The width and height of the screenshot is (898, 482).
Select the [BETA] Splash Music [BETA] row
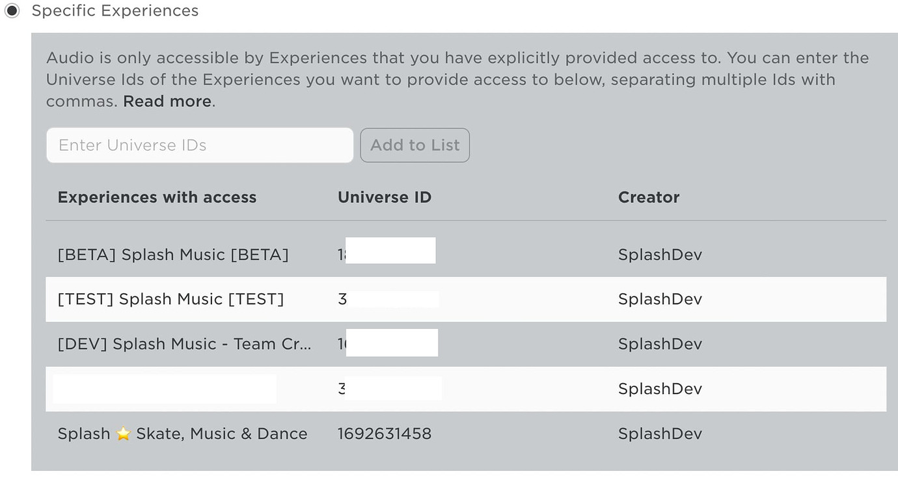466,255
